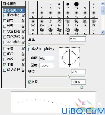105x115 pixels.
Task: Enable the 纹理 checkbox
Action: 5,26
